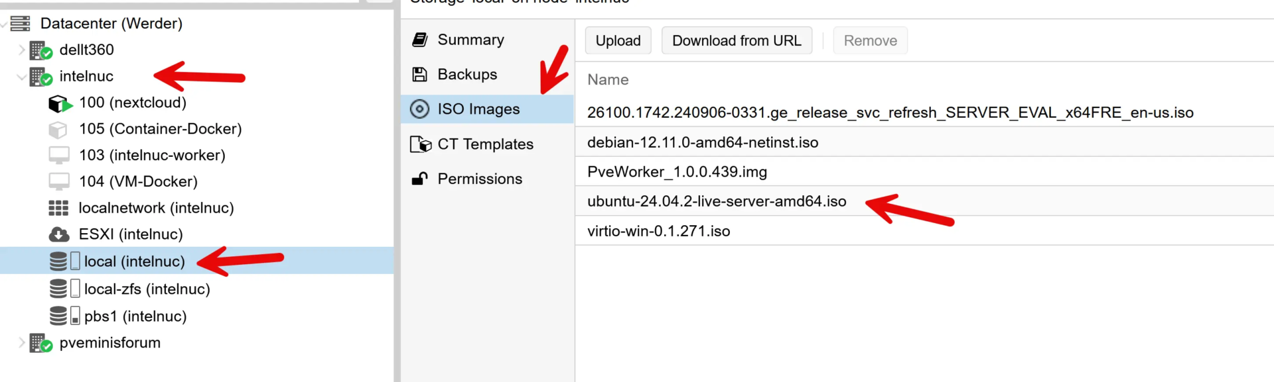Click the pbs1 storage disk icon
The image size is (1274, 382).
click(x=59, y=316)
